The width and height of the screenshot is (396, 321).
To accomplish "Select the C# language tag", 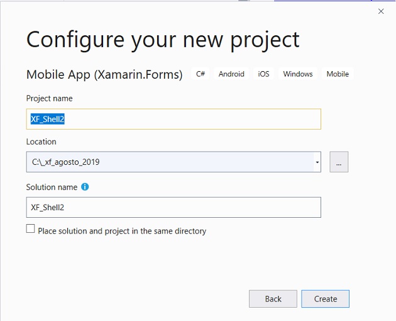I will tap(201, 74).
